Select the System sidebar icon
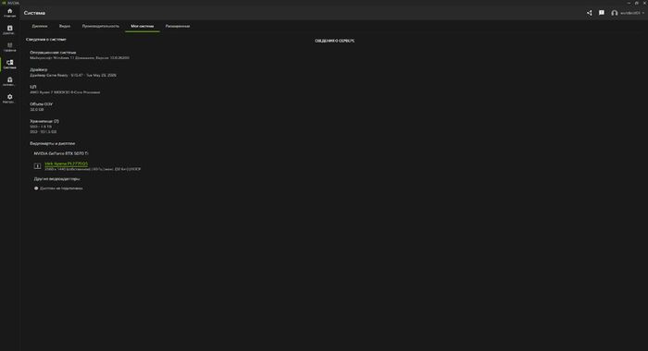Viewport: 648px width, 351px height. [9, 65]
